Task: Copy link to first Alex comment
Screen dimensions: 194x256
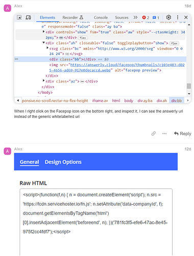Action: tap(154, 134)
